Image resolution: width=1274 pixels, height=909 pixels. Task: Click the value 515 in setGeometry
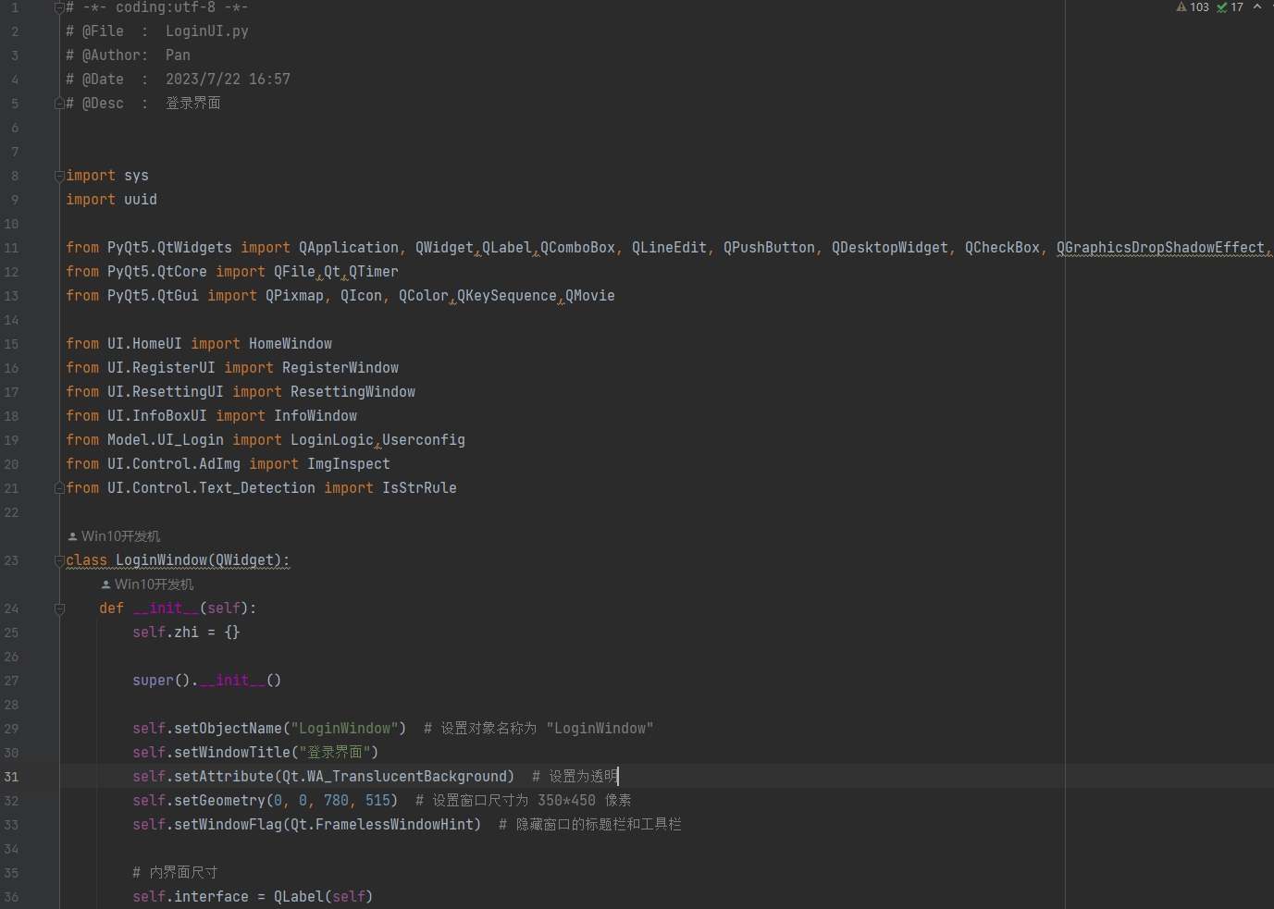point(377,801)
